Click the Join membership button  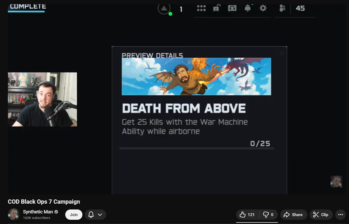pyautogui.click(x=74, y=215)
